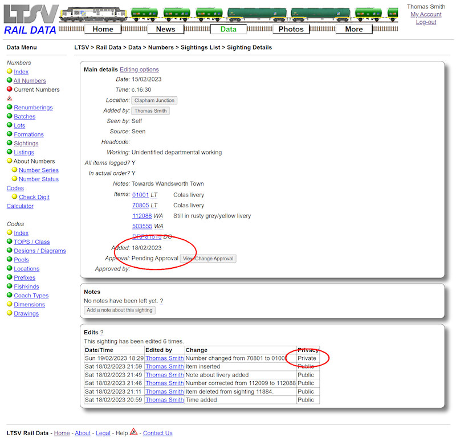The width and height of the screenshot is (456, 442).
Task: Select the Home tab in the navigation bar
Action: (103, 28)
